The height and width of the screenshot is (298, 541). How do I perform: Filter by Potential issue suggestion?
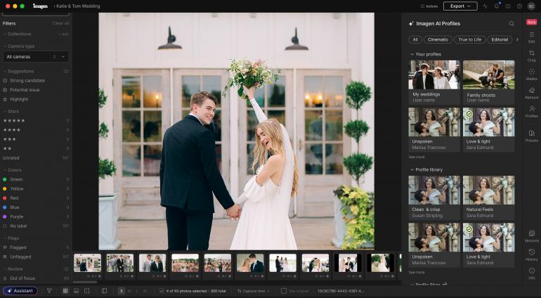click(x=21, y=90)
